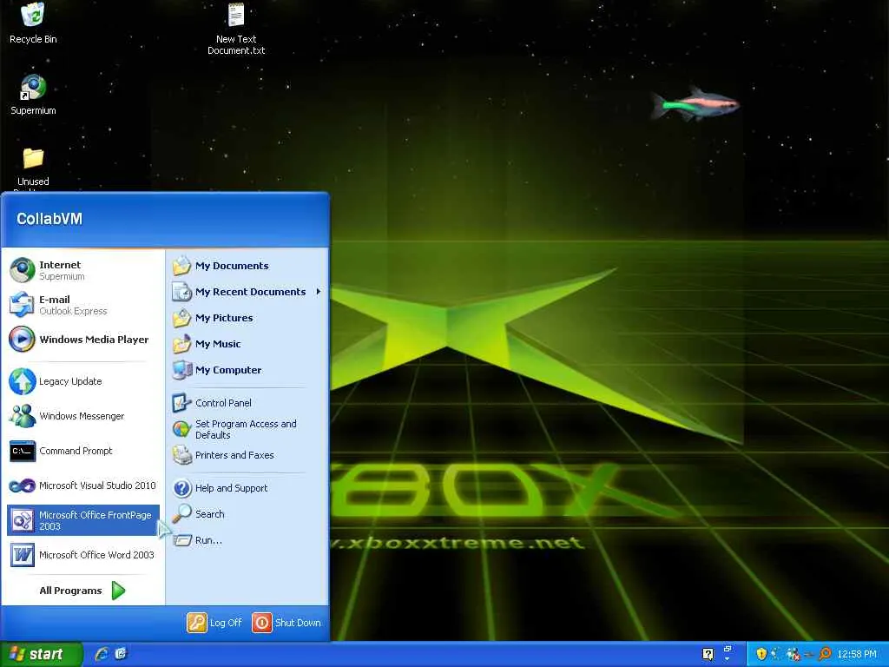Open Legacy Update from the Start menu
The height and width of the screenshot is (667, 889).
coord(82,381)
